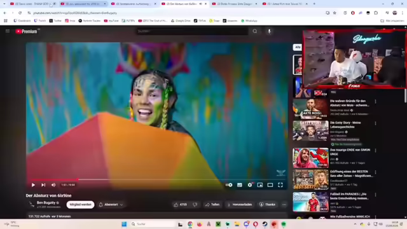Share the video via Teilen
Viewport: 407px width, 229px height.
pos(212,205)
